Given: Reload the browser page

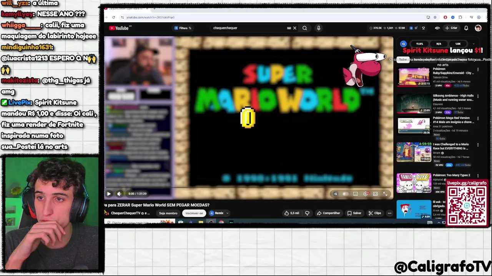Looking at the screenshot, I should [113, 17].
